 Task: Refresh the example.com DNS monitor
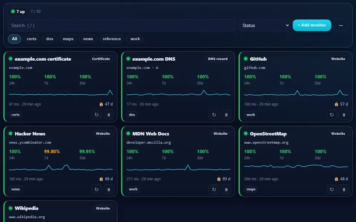(x=214, y=115)
